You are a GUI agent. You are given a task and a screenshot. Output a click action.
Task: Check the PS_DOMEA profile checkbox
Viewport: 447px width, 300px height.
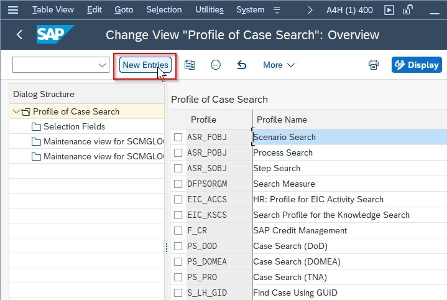(178, 261)
